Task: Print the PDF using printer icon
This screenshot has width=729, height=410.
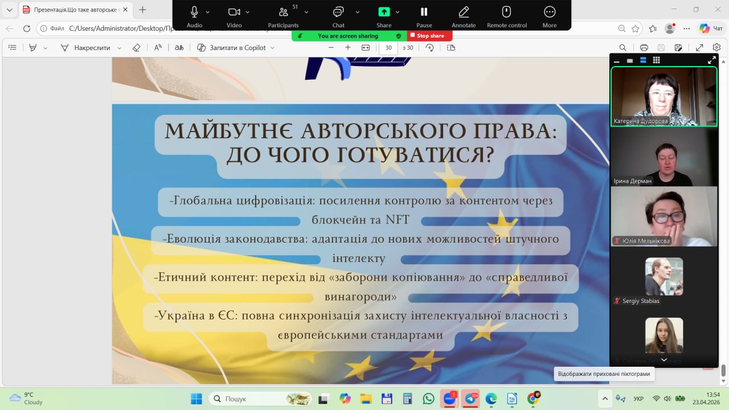Action: point(644,48)
